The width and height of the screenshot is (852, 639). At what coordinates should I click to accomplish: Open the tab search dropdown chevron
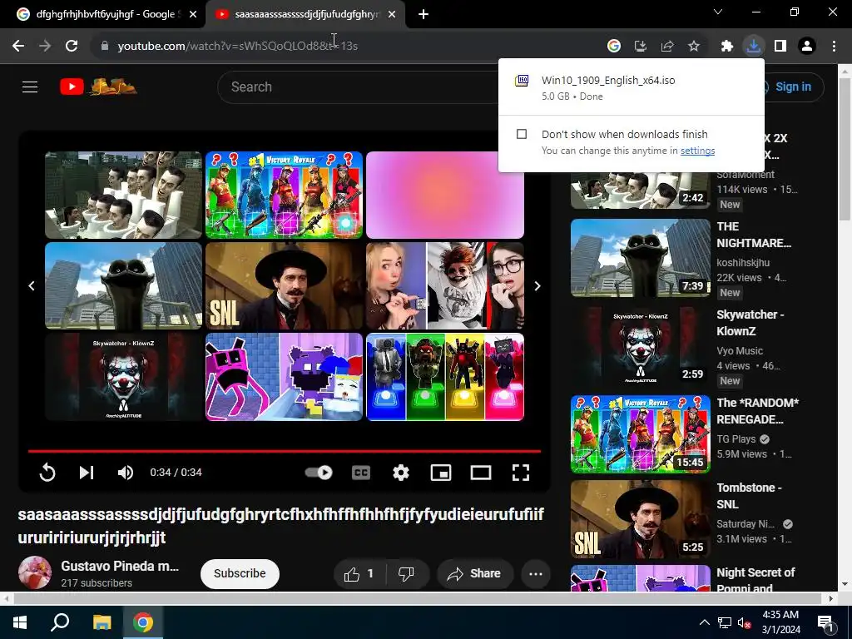coord(718,12)
